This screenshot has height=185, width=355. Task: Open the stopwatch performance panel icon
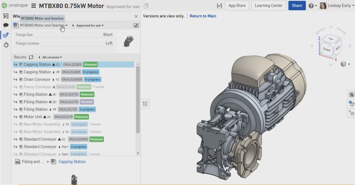(x=5, y=45)
